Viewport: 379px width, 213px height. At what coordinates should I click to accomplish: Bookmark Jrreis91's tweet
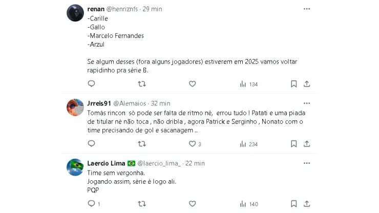click(x=294, y=144)
